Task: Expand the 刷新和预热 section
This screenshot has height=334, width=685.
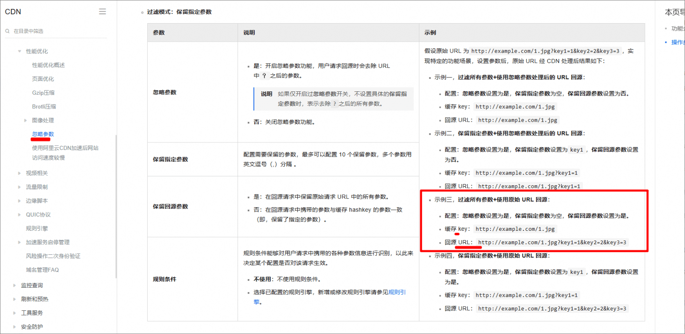Action: tap(14, 299)
